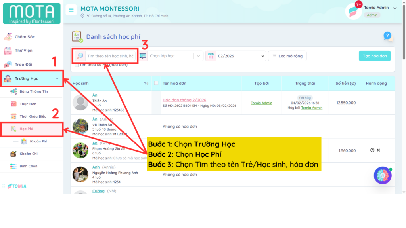Viewport: 406px width, 228px height.
Task: Open Thực Đơn in the sidebar
Action: pyautogui.click(x=28, y=104)
